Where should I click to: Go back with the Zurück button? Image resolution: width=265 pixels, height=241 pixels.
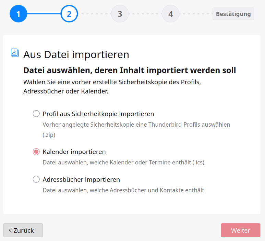point(23,230)
